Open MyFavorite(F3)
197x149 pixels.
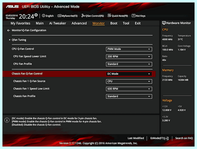point(68,16)
